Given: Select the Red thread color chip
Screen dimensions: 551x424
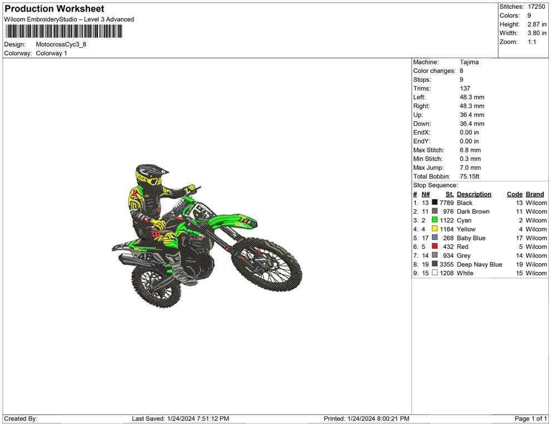Looking at the screenshot, I should [x=435, y=246].
